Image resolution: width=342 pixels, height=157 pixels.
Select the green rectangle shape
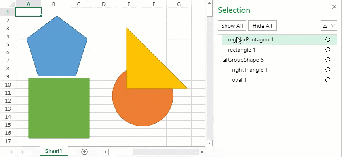pyautogui.click(x=59, y=108)
